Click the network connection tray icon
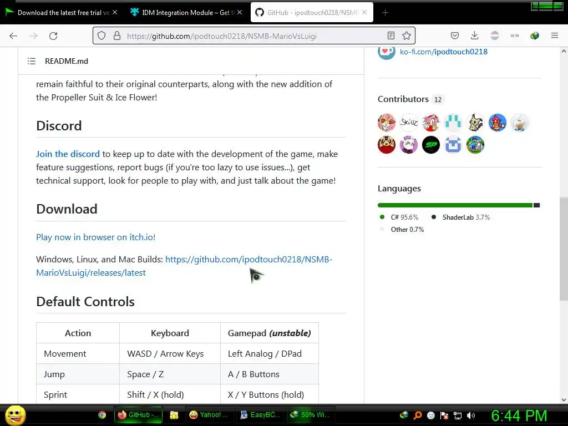 click(458, 415)
